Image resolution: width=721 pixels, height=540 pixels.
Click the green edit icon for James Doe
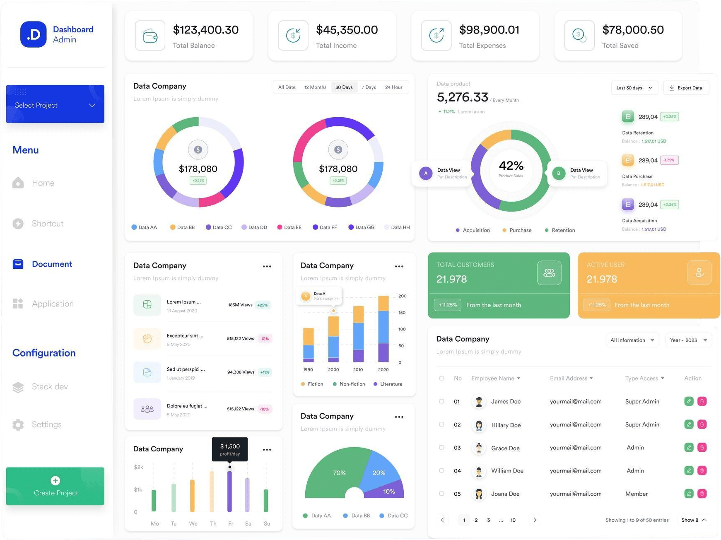pyautogui.click(x=689, y=401)
